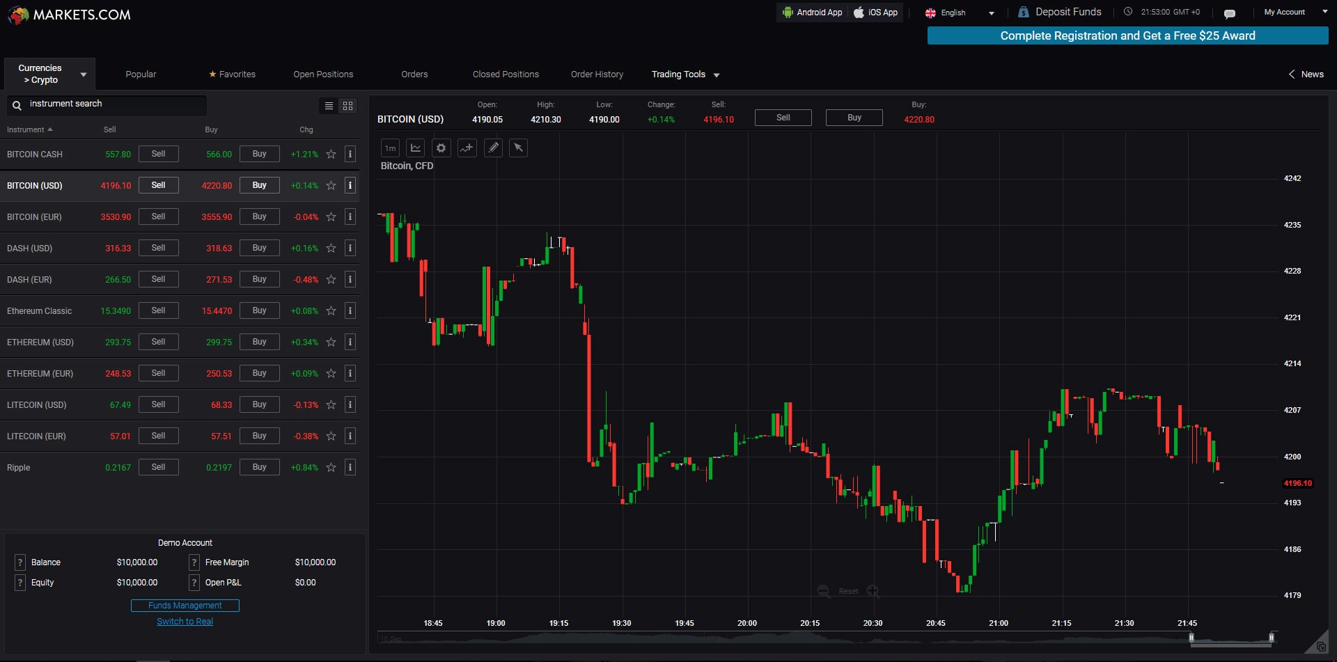The height and width of the screenshot is (662, 1337).
Task: Click the right handle of timeline range slider
Action: click(1272, 638)
